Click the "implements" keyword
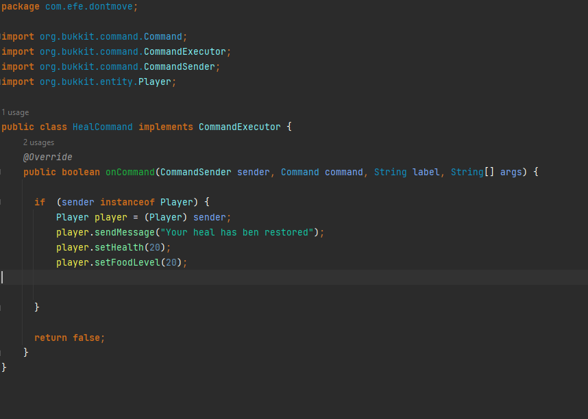 [165, 127]
